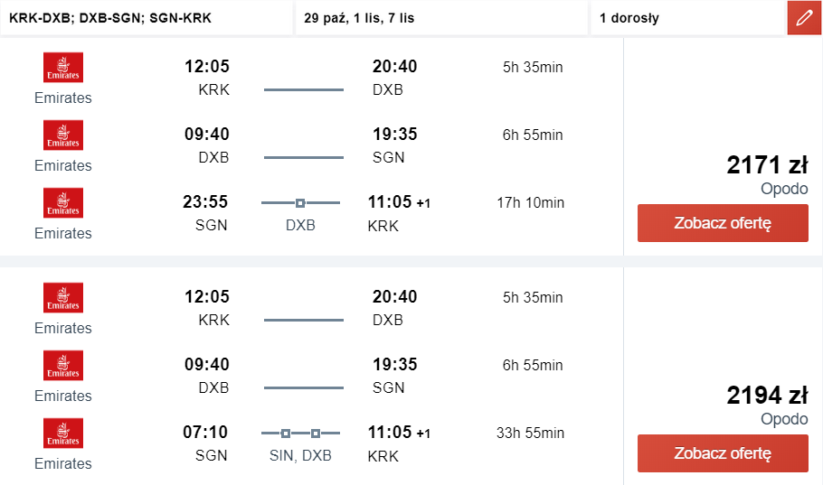Click Emirates logo on second offer KRK-DXB flight
This screenshot has width=823, height=485.
[x=63, y=297]
